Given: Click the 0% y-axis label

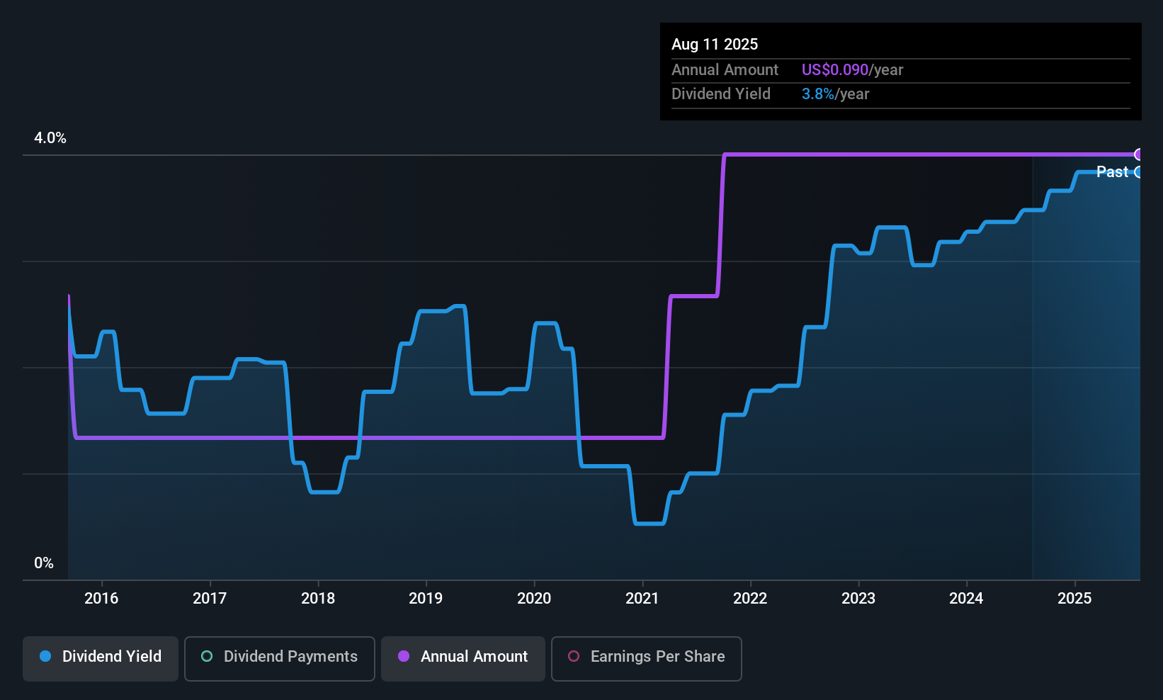Looking at the screenshot, I should tap(44, 563).
